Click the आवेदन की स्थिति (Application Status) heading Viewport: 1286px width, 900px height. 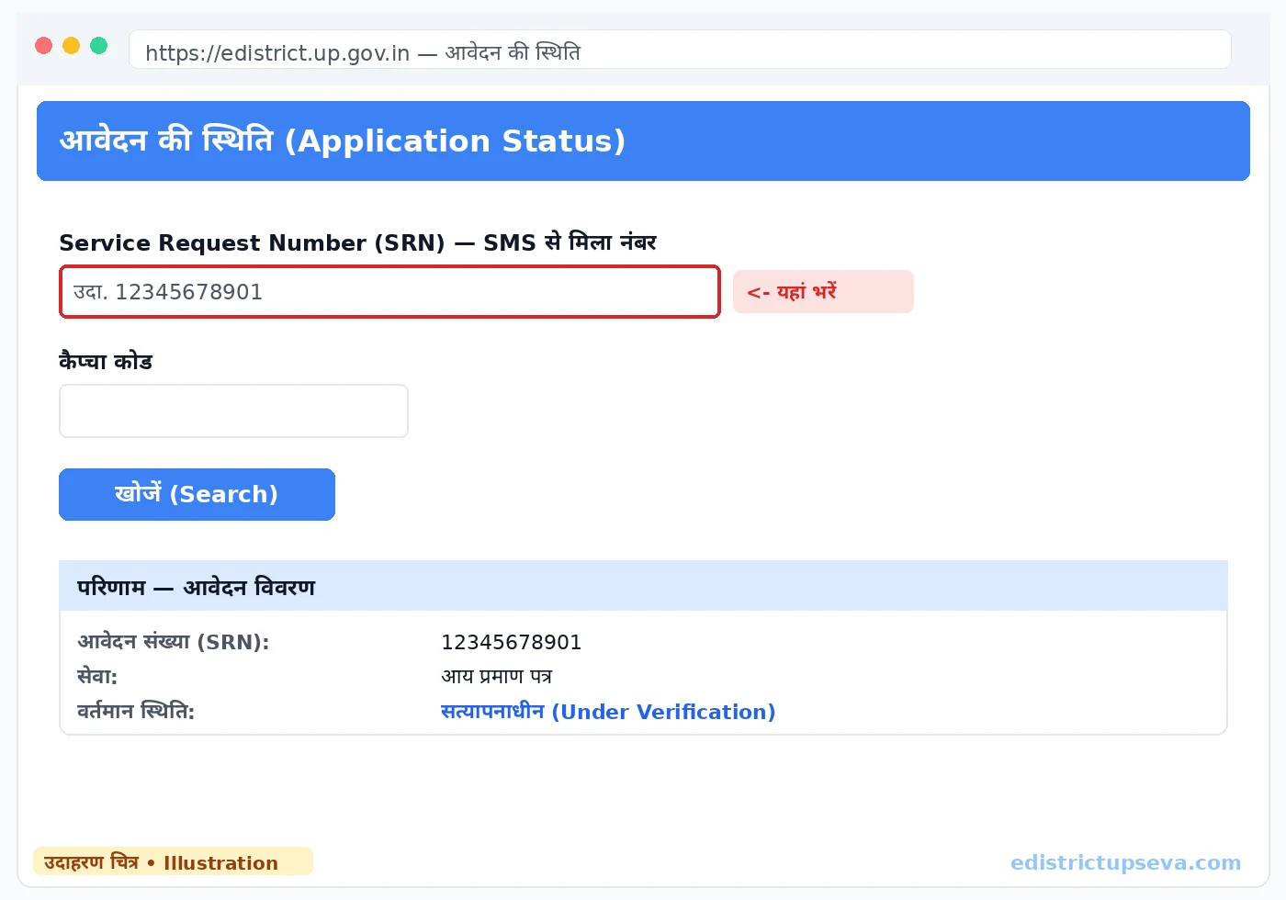pos(343,141)
